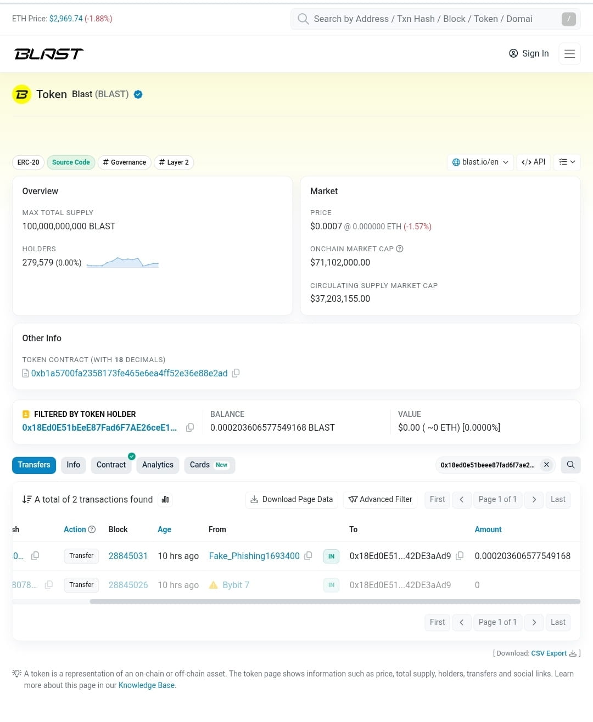Viewport: 593px width, 722px height.
Task: Click the Amount column header
Action: [x=488, y=529]
